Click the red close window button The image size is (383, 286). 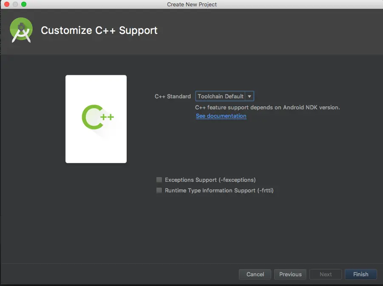[x=7, y=4]
